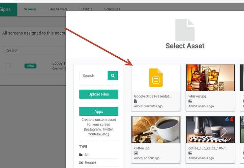Click the magnifier search button in the asset panel
The height and width of the screenshot is (168, 244).
click(x=113, y=76)
